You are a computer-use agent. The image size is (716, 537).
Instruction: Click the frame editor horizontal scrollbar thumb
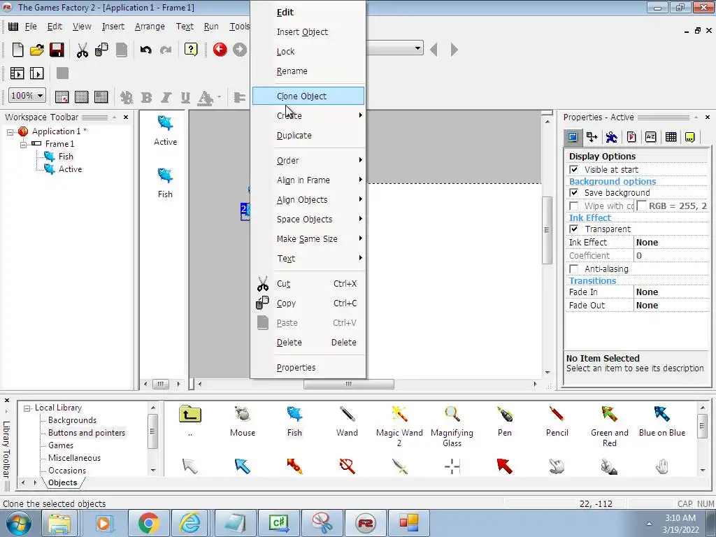(349, 384)
